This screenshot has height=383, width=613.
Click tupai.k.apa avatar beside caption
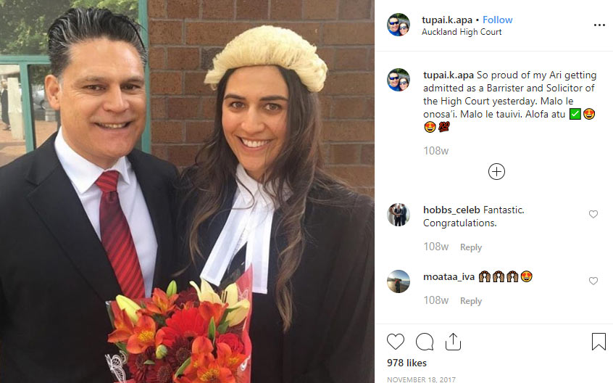click(x=399, y=80)
